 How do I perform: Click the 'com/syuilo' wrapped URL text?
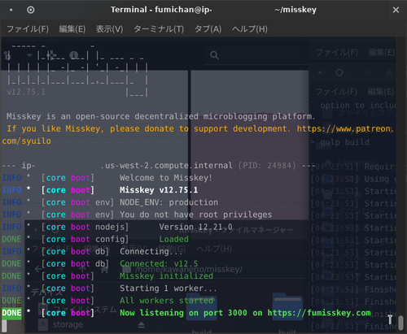(x=26, y=141)
